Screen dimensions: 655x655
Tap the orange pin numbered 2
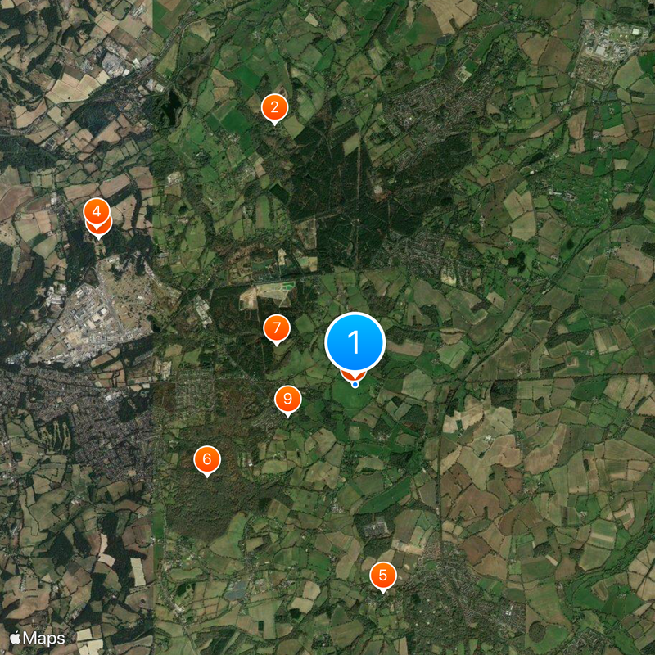[x=274, y=108]
